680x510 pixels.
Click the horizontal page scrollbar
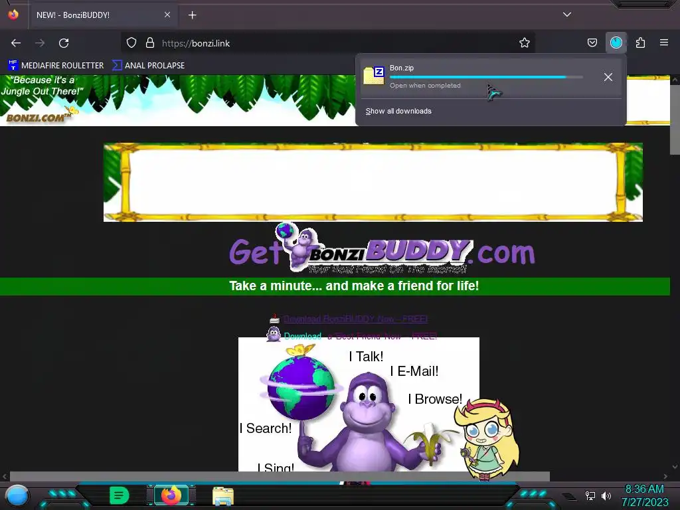tap(280, 476)
